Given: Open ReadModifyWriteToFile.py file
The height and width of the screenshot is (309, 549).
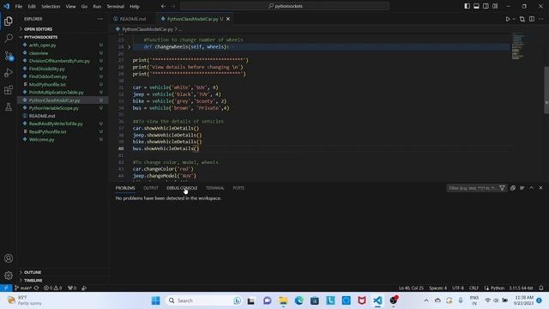Looking at the screenshot, I should (x=56, y=124).
